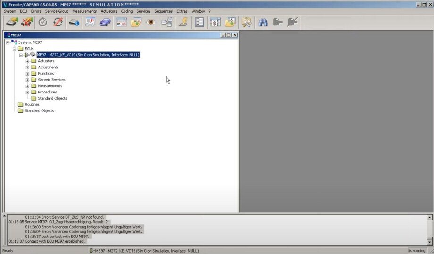Click log scrollbar up arrow

point(430,218)
